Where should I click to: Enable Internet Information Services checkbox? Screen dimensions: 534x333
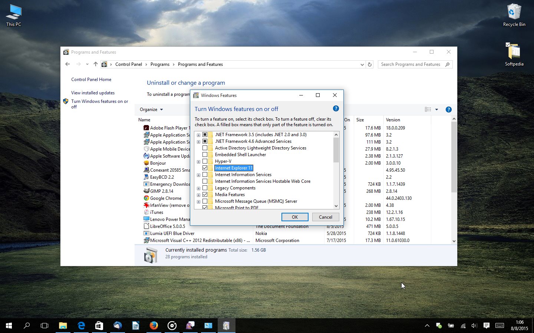(205, 175)
